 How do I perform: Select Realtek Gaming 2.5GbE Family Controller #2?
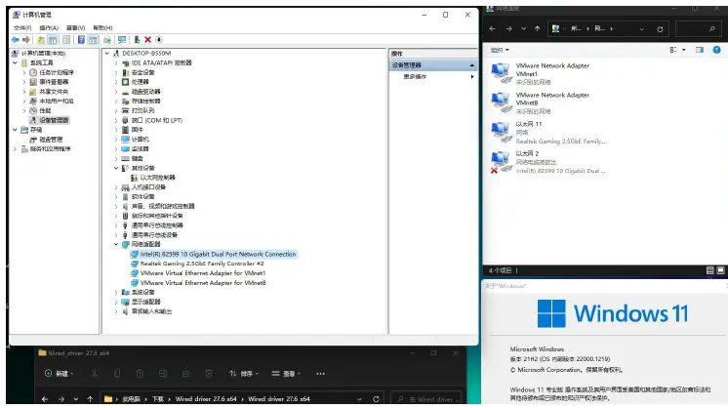coord(202,264)
